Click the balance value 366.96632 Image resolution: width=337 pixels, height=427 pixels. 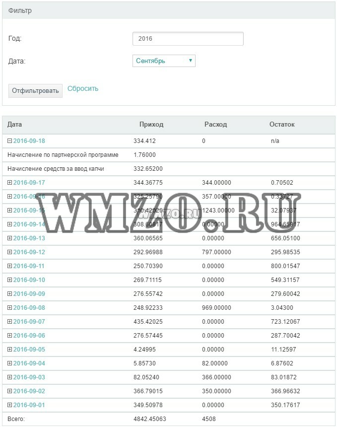(285, 391)
